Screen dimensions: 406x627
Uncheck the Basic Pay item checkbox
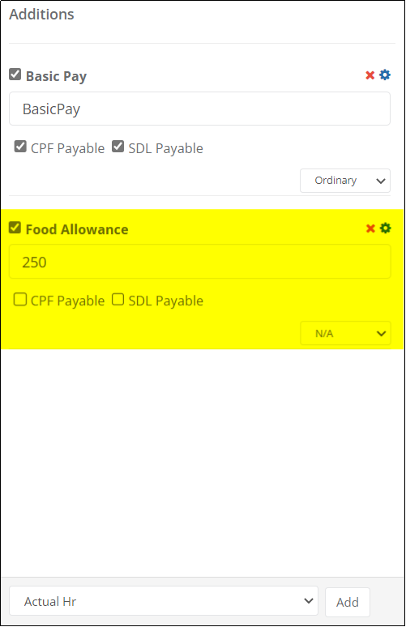(15, 75)
